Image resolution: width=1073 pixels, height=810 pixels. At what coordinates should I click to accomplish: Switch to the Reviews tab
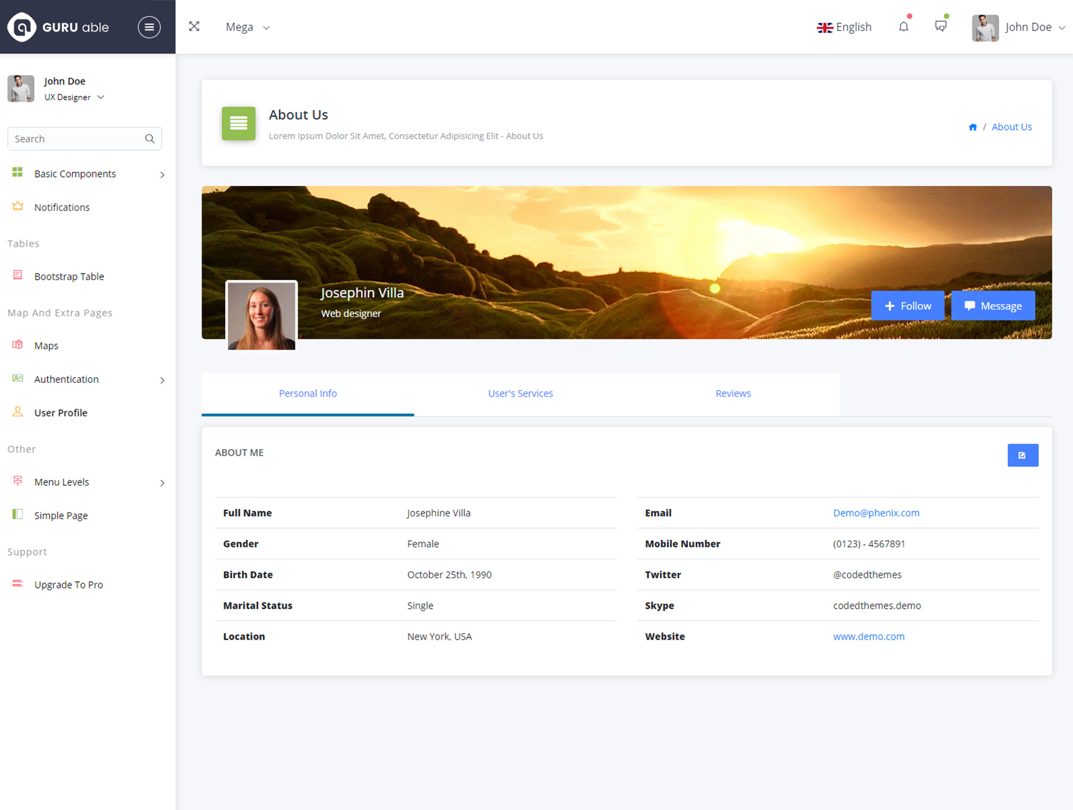click(733, 394)
